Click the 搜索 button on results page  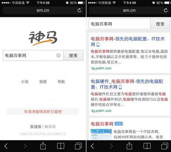(160, 24)
